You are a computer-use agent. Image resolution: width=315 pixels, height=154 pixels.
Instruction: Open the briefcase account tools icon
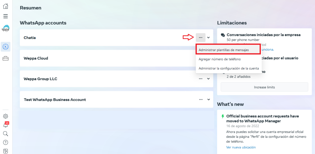click(x=6, y=59)
